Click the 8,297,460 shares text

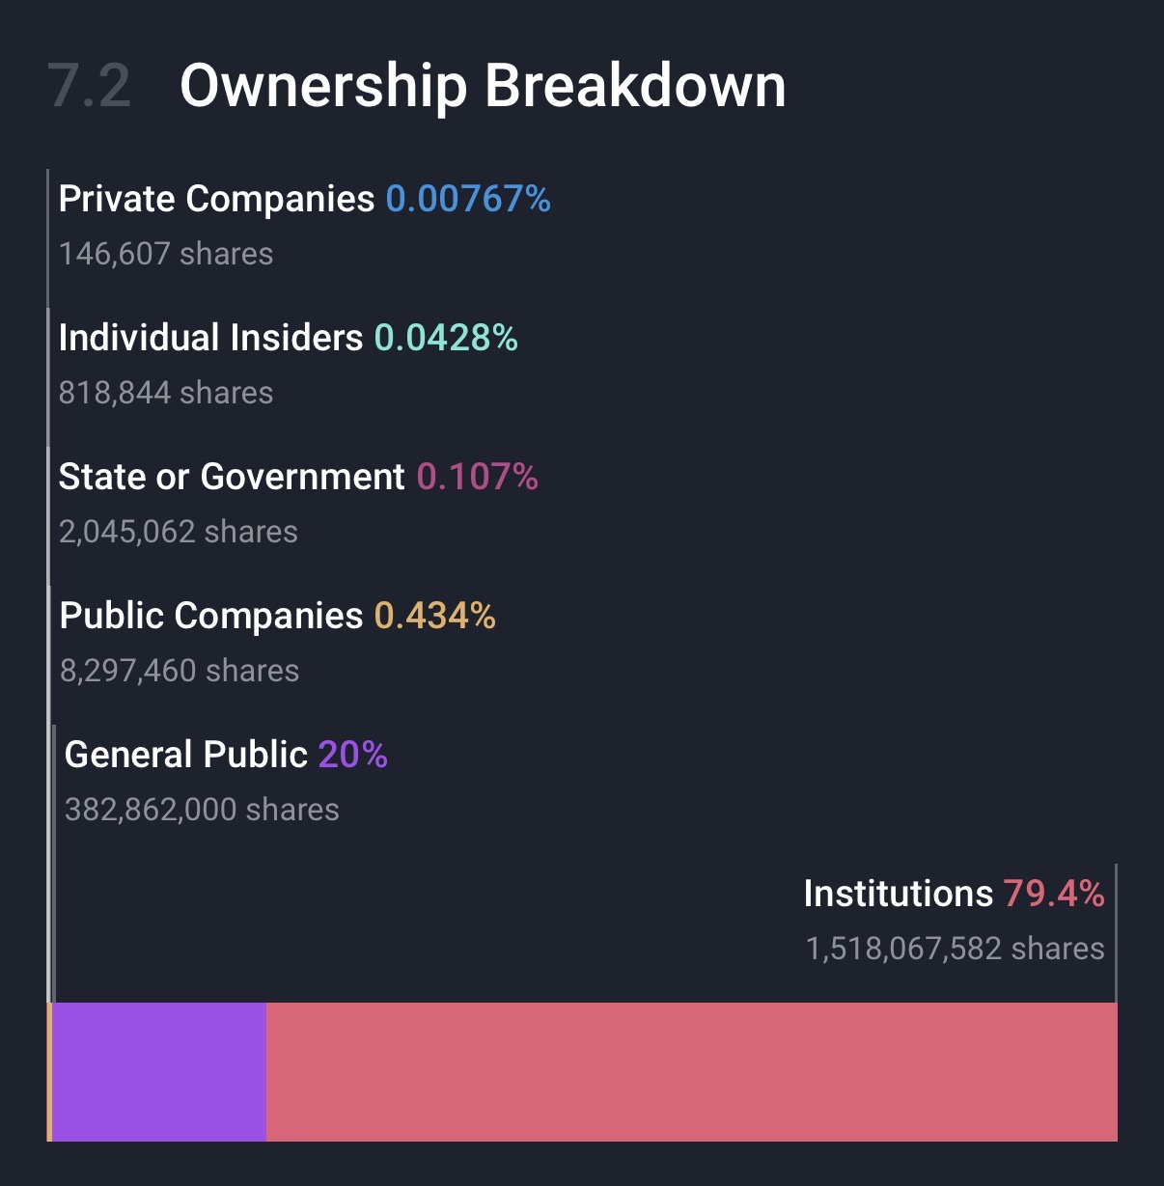pos(180,671)
